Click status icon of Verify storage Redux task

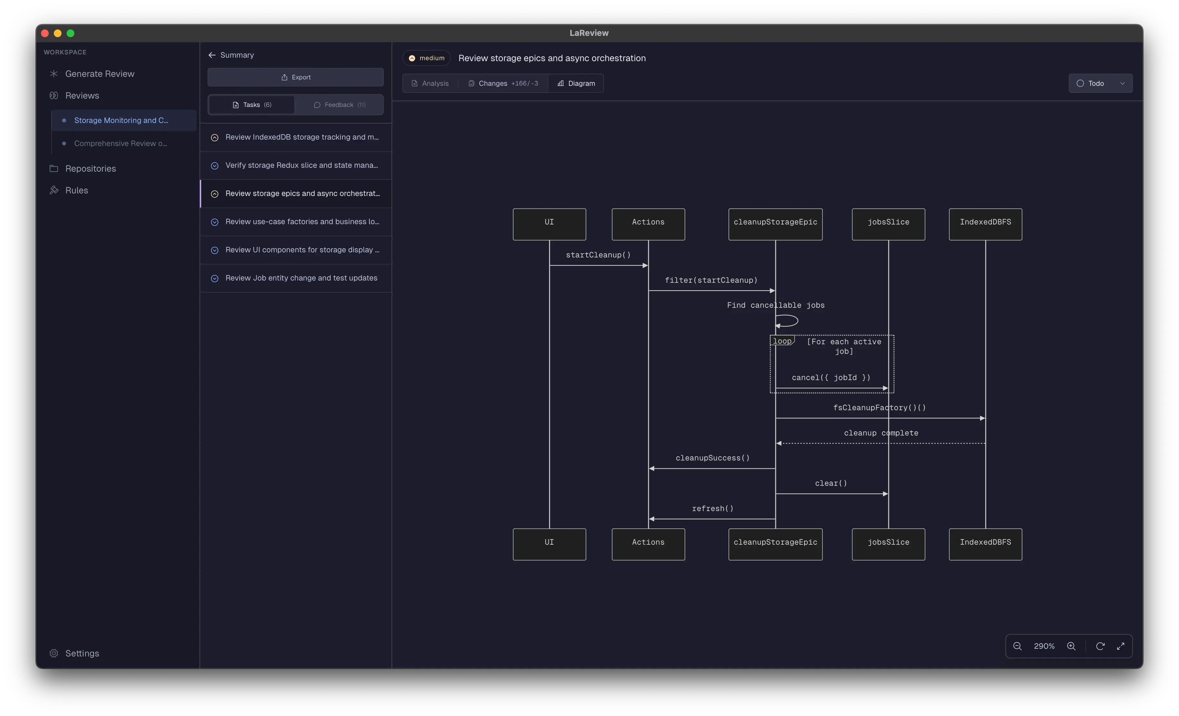tap(215, 166)
